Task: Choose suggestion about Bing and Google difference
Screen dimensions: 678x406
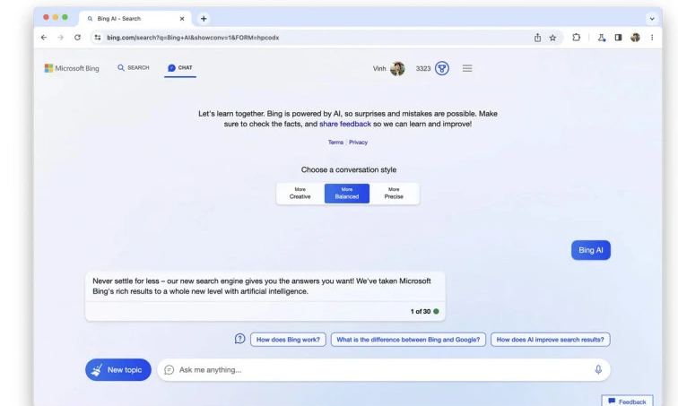Action: click(408, 340)
